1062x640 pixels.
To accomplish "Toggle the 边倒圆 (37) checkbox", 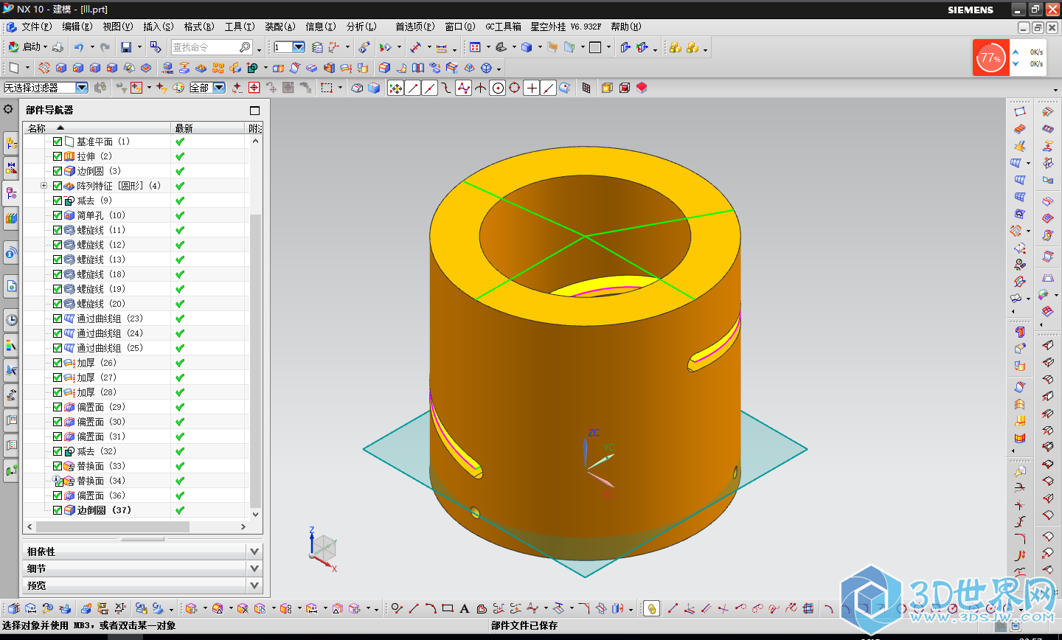I will (58, 510).
